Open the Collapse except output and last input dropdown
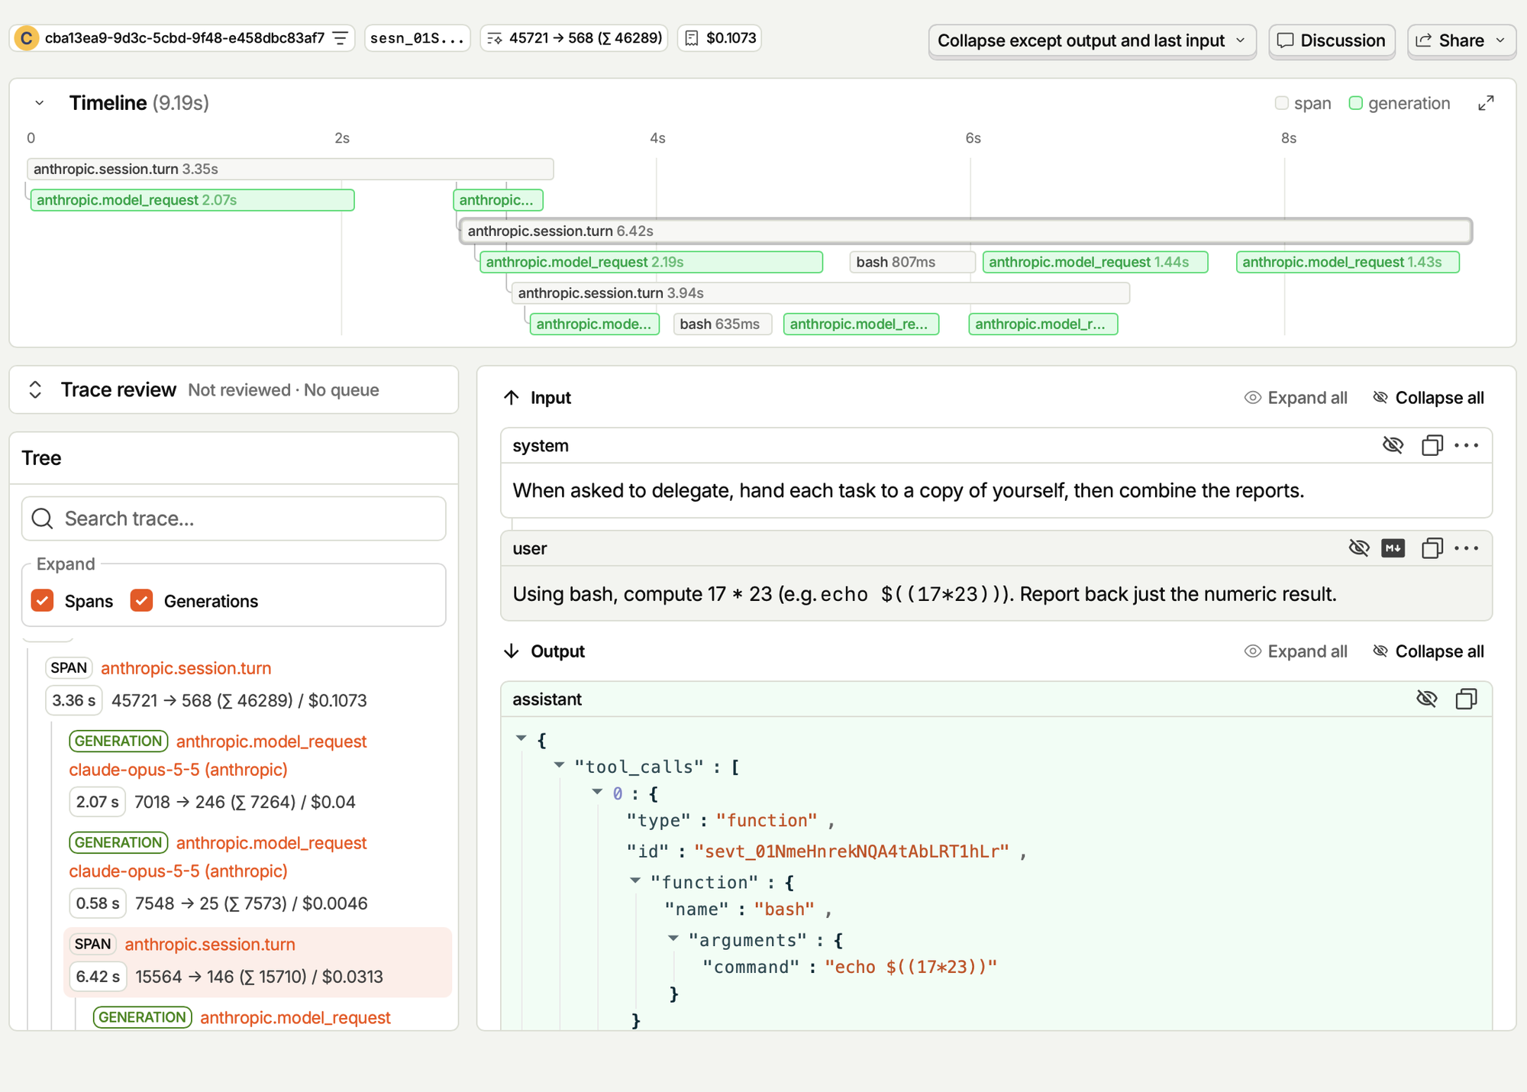This screenshot has width=1527, height=1092. tap(1092, 40)
